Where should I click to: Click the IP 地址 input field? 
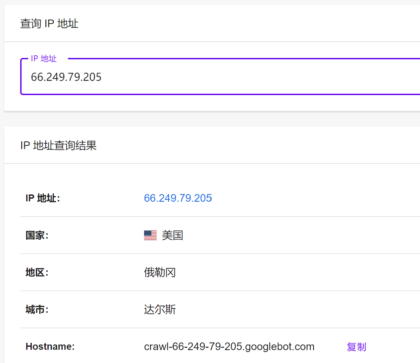coord(220,77)
